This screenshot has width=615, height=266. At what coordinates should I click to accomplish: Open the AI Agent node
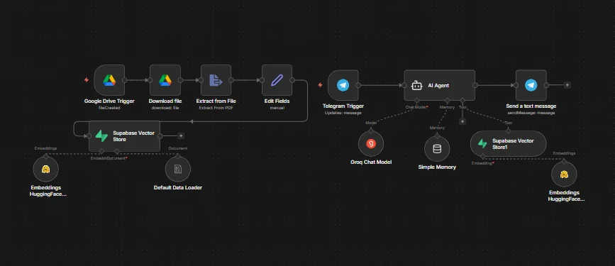pos(439,85)
